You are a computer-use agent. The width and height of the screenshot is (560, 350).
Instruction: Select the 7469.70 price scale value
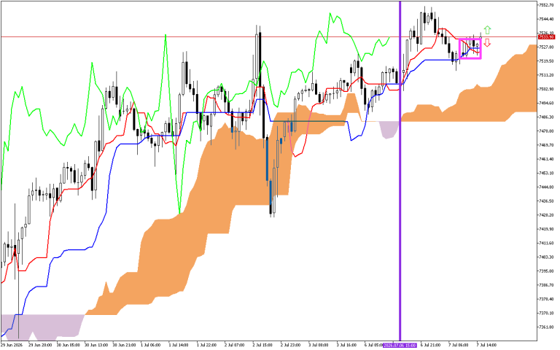click(x=546, y=145)
